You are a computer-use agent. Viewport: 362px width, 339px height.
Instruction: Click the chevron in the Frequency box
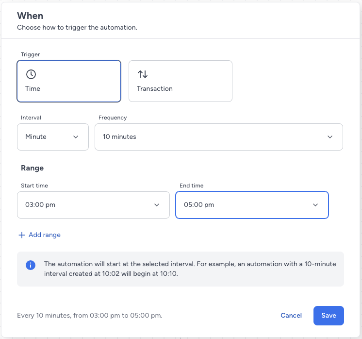coord(330,137)
